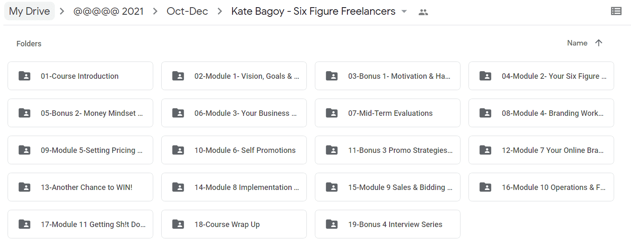631x246 pixels.
Task: Navigate to the Oct-Dec breadcrumb folder
Action: click(x=187, y=11)
